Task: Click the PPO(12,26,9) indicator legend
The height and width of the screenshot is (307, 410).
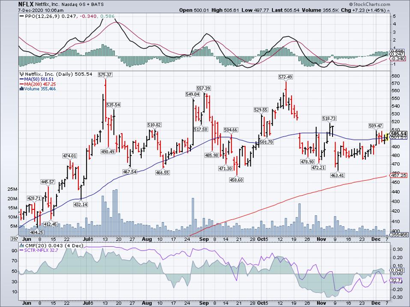Action: coord(67,16)
